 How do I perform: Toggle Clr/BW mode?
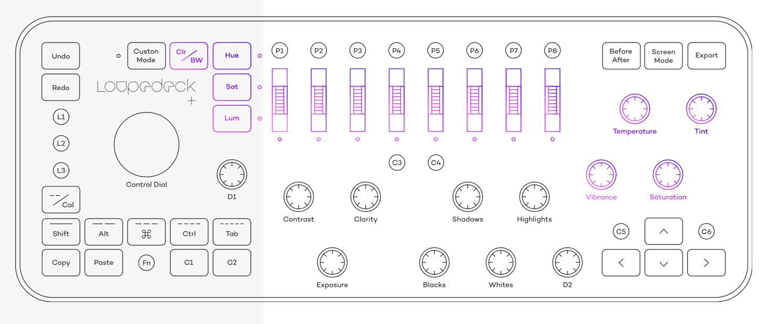click(x=188, y=55)
